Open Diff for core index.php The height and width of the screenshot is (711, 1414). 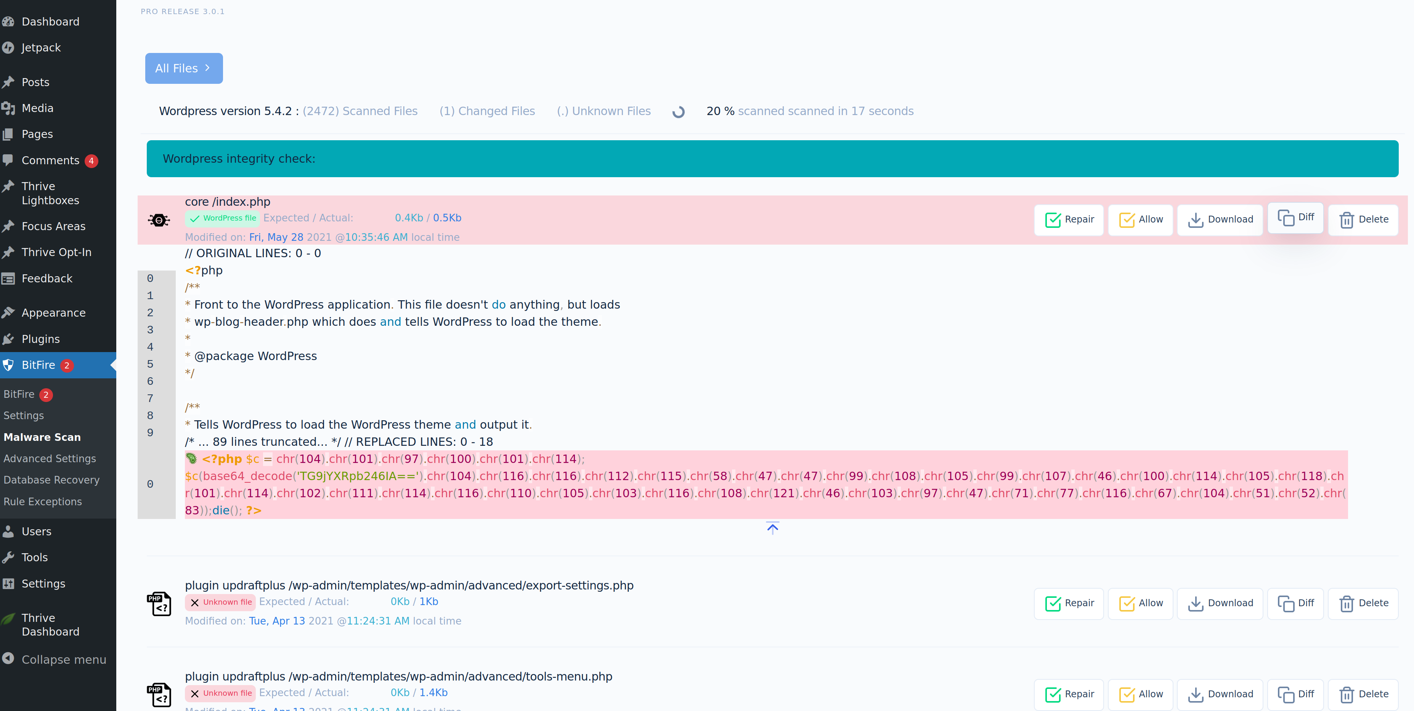point(1295,217)
